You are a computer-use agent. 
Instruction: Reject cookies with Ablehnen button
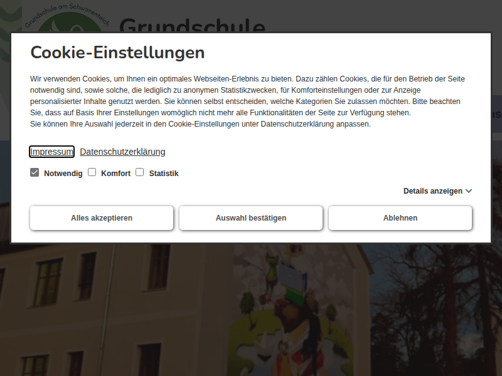point(400,218)
